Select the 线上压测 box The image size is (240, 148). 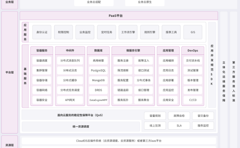point(155,126)
